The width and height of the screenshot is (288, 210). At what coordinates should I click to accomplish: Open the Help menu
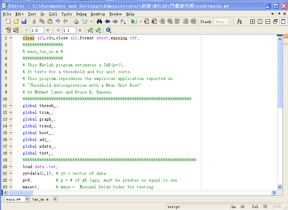tap(130, 14)
